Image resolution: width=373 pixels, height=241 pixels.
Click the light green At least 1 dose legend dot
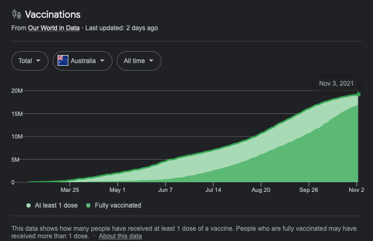[28, 205]
